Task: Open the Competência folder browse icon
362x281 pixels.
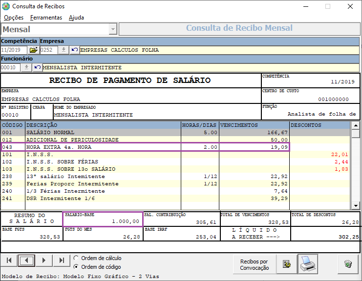Action: [34, 50]
